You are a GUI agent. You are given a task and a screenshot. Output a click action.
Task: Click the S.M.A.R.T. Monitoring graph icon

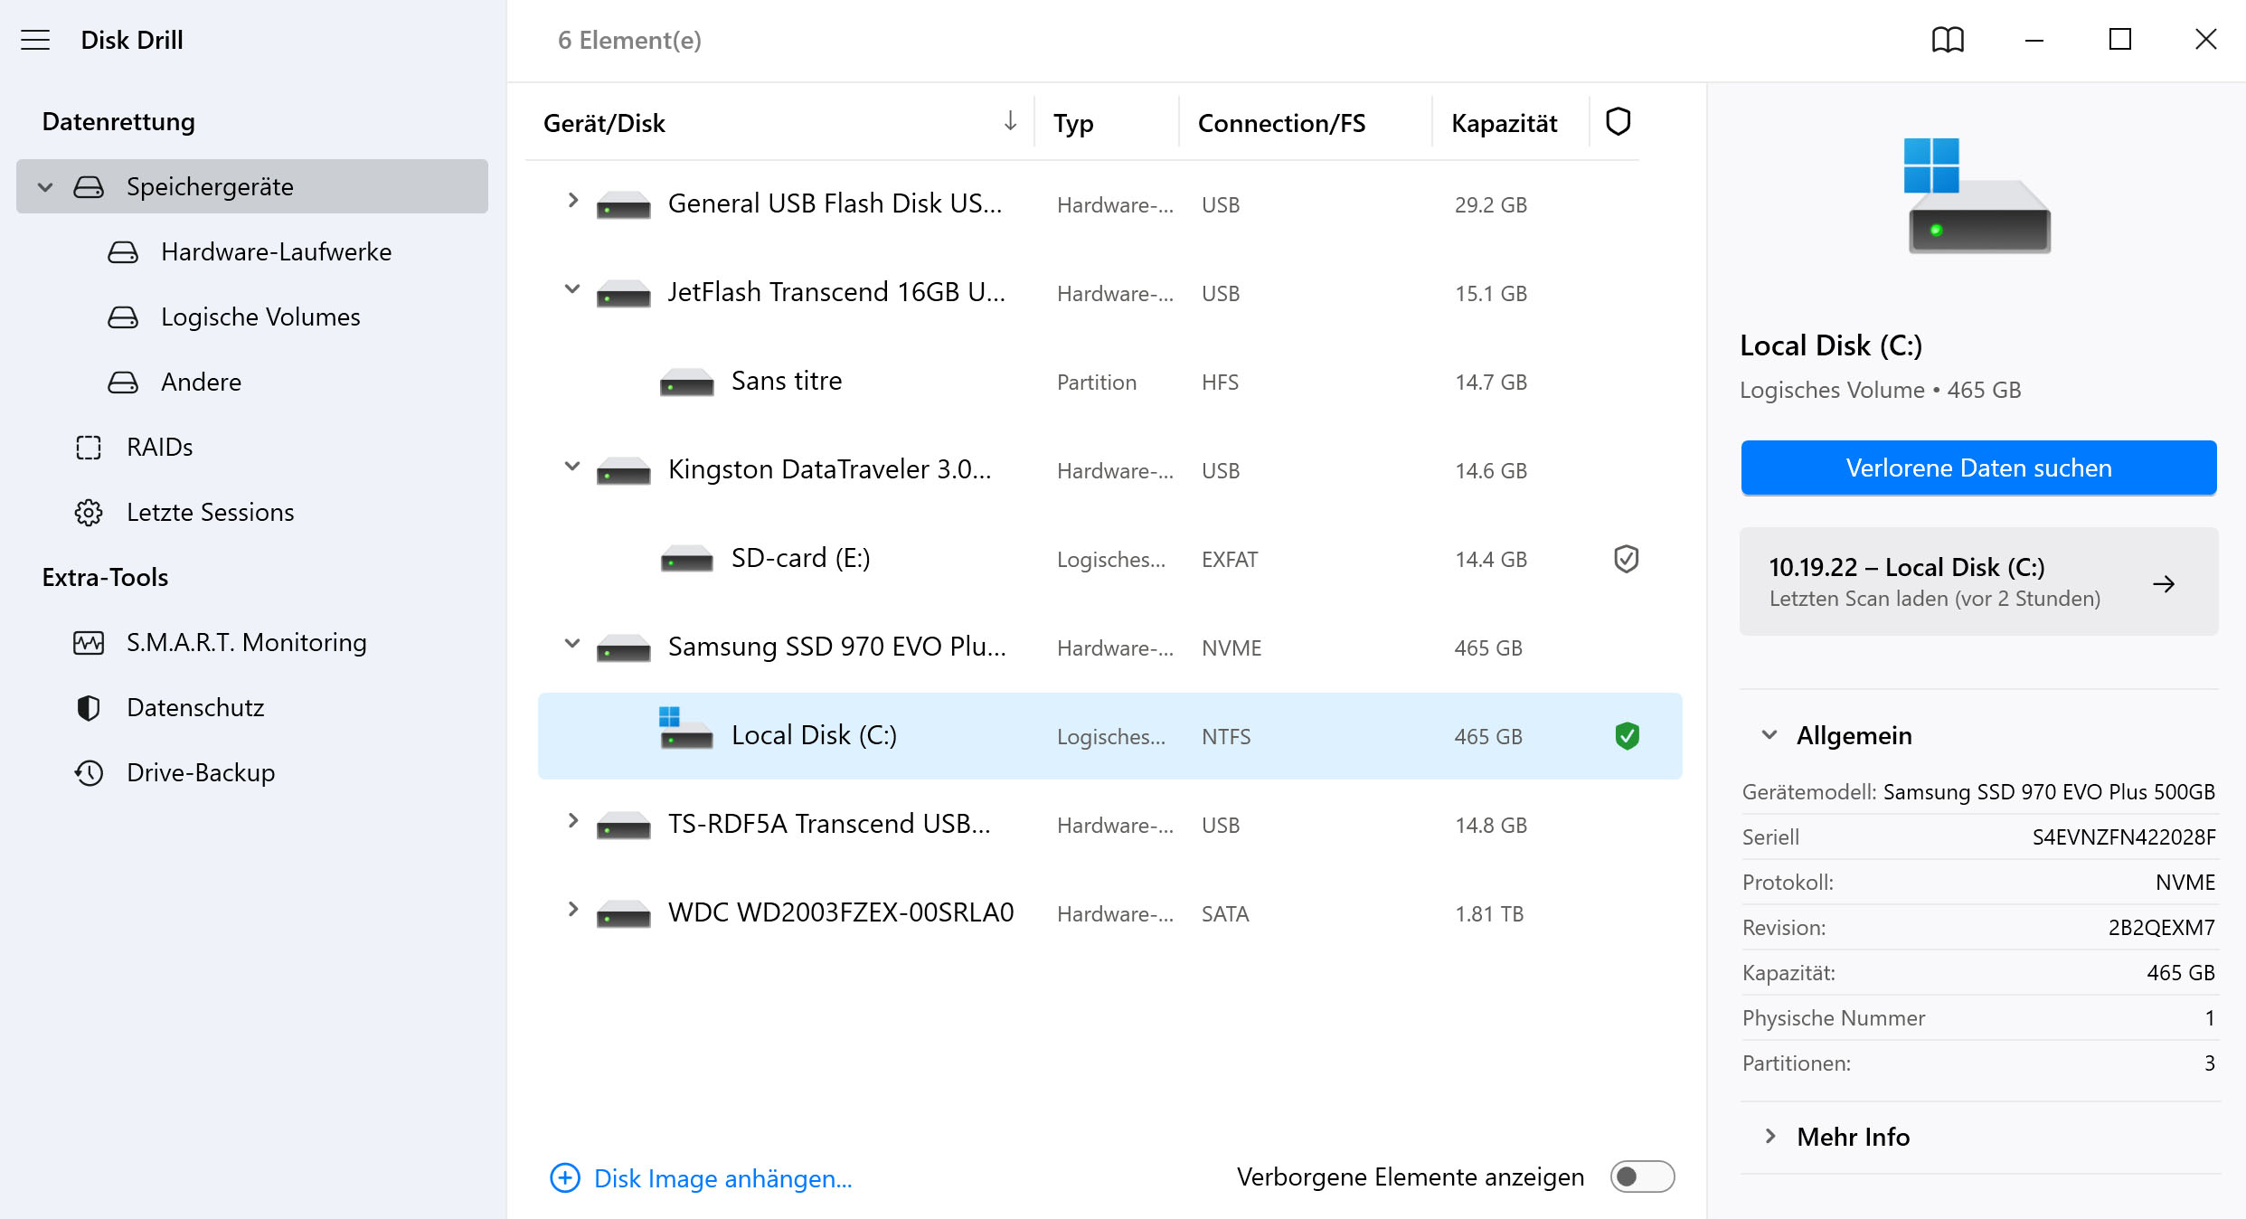(89, 642)
